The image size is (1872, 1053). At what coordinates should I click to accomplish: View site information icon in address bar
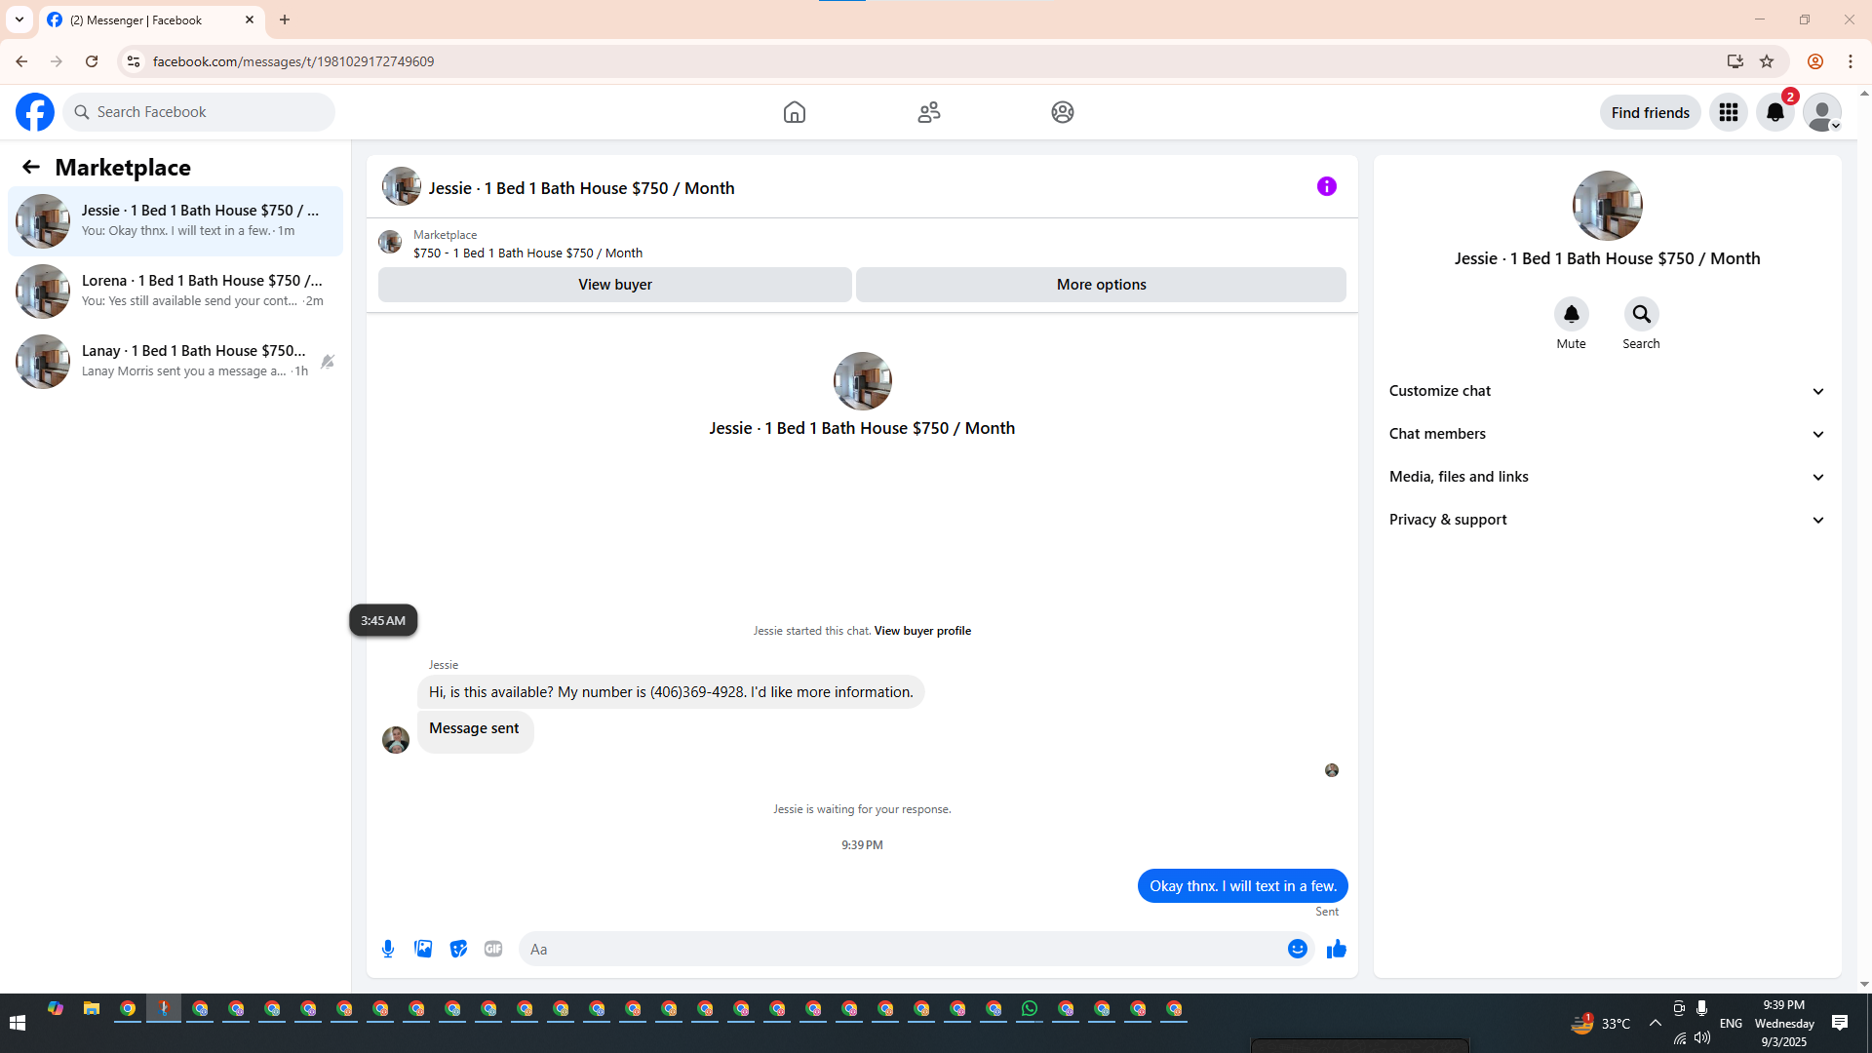(134, 61)
